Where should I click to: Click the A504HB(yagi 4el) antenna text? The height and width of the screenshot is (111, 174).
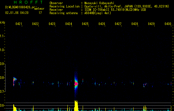click(98, 13)
